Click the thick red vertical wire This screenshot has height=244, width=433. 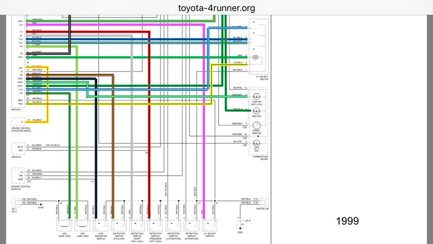click(x=149, y=124)
